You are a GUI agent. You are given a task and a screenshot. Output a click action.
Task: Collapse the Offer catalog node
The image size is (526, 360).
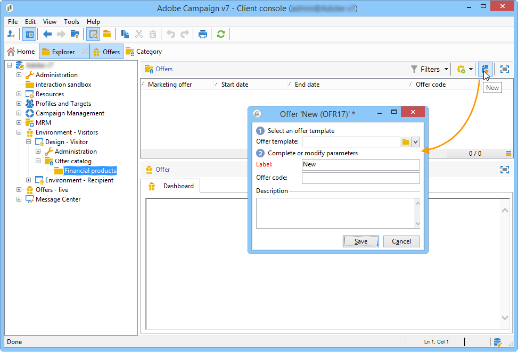pos(38,161)
